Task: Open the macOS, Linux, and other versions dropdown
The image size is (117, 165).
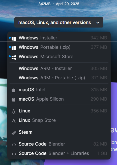Action: point(59,22)
